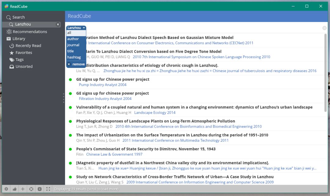Open settings gear in bottom toolbar

(6, 189)
